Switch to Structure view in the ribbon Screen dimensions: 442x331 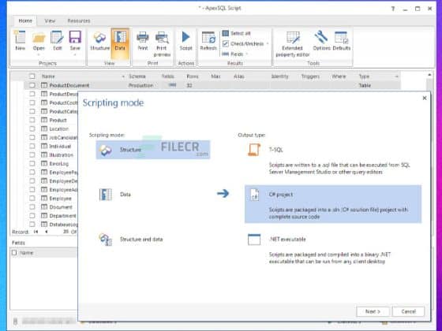[x=99, y=41]
